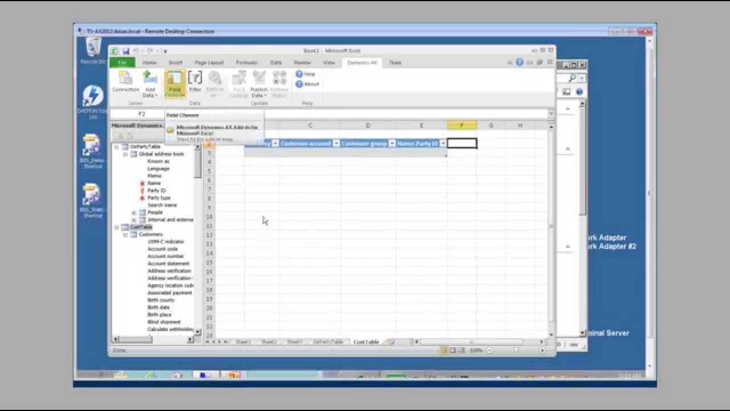The image size is (730, 411).
Task: Switch to Page Layout view in status bar
Action: (452, 350)
